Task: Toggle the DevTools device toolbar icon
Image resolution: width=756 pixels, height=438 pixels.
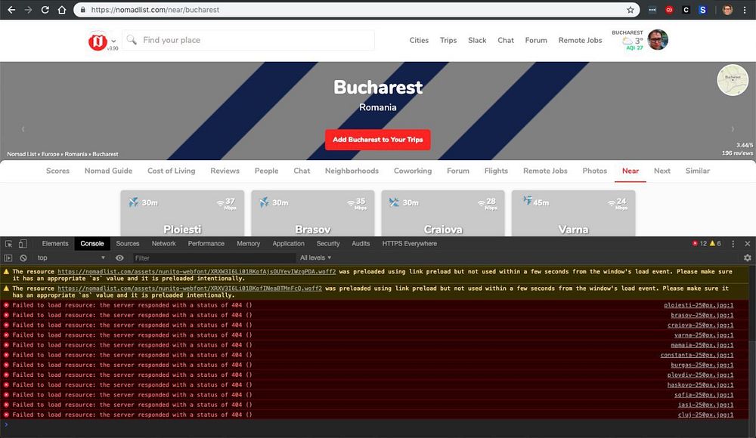Action: 23,244
